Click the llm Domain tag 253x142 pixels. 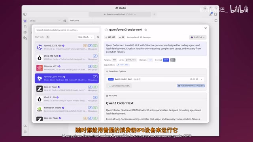(150, 60)
